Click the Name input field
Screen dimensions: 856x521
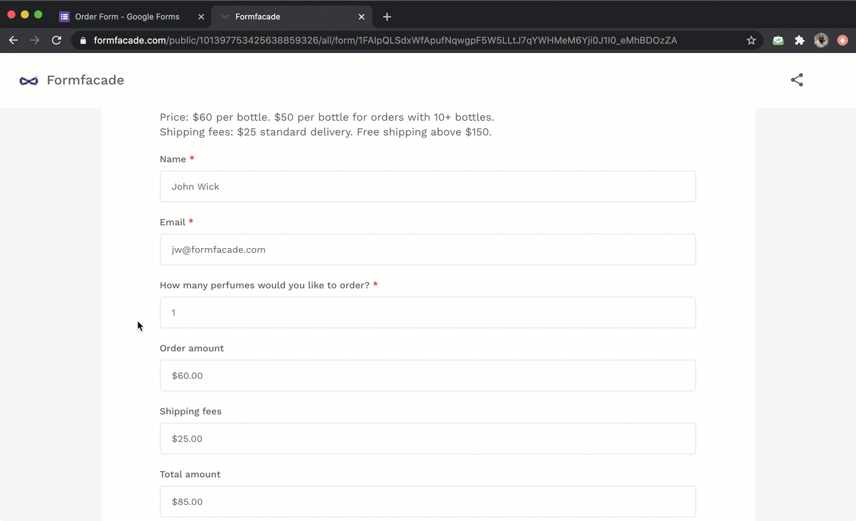pyautogui.click(x=427, y=186)
